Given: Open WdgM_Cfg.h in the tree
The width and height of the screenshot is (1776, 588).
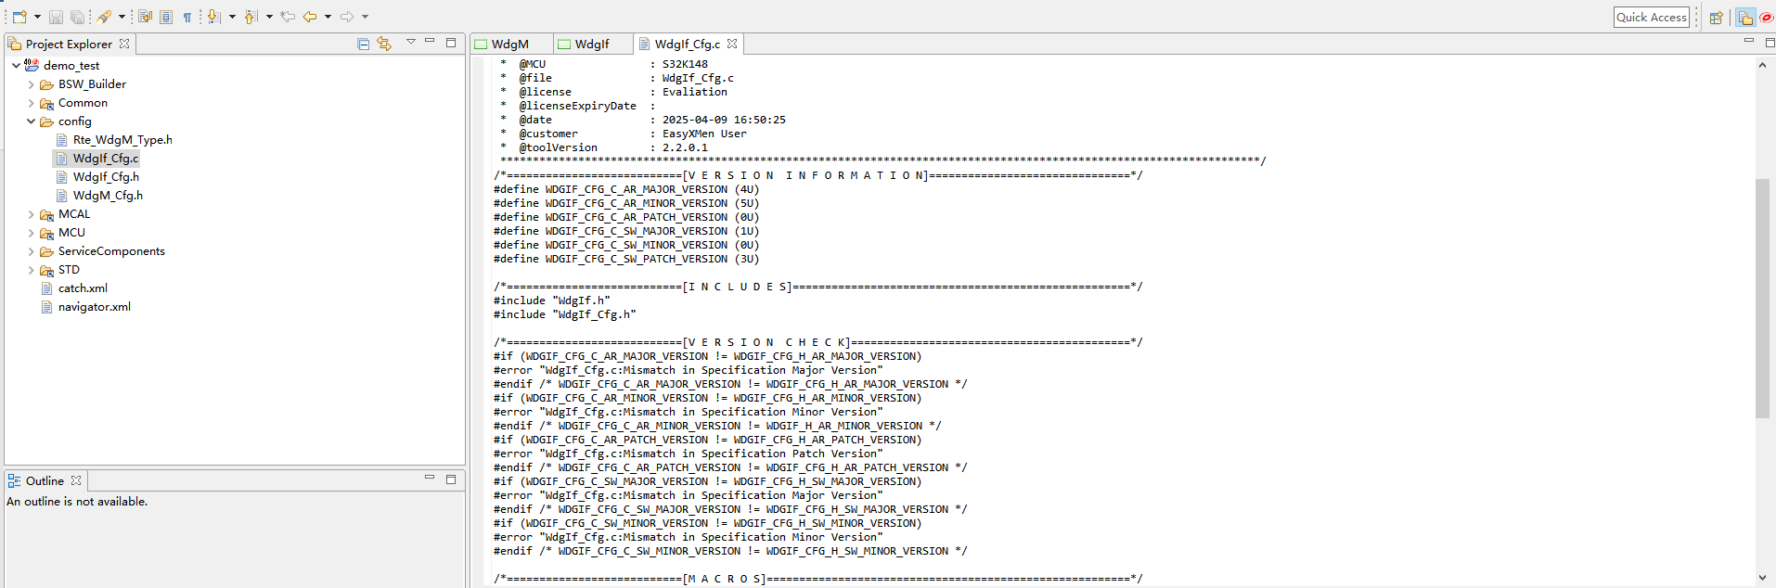Looking at the screenshot, I should click(x=108, y=196).
